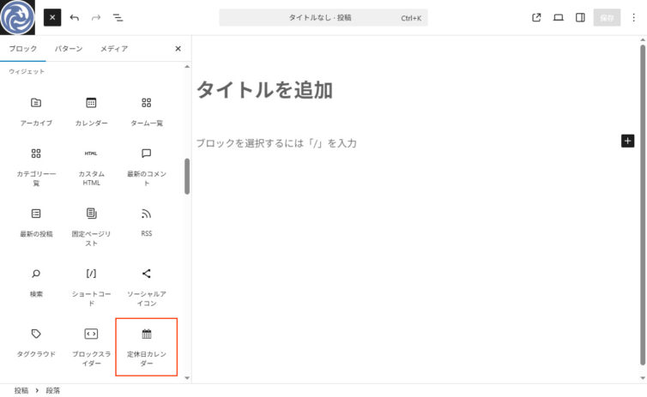The image size is (647, 397).
Task: Switch to the メディア tab
Action: click(114, 49)
